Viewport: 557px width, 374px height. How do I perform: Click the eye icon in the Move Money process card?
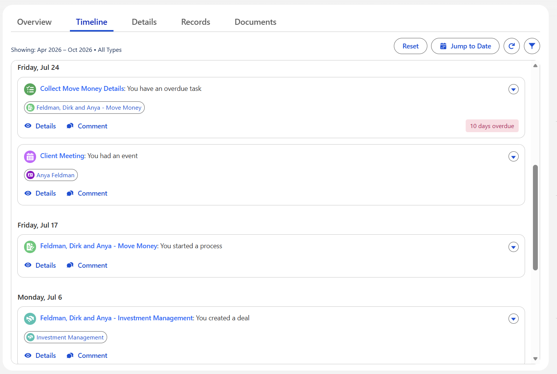(x=28, y=265)
